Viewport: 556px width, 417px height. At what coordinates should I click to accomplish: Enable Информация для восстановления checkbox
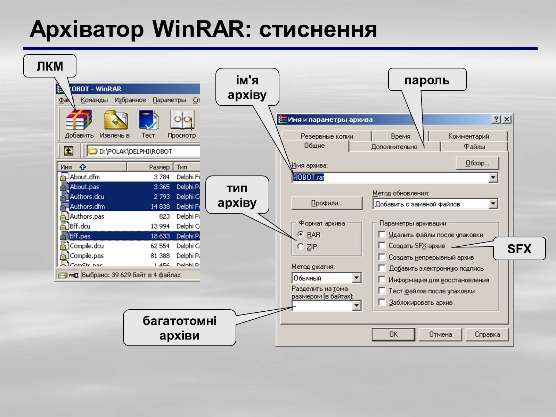[382, 280]
